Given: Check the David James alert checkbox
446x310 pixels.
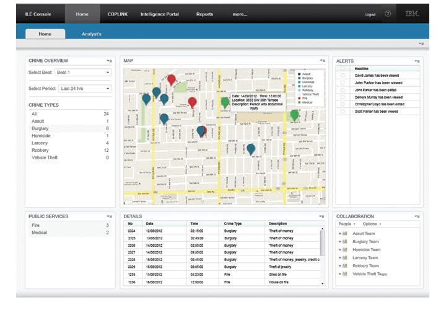Looking at the screenshot, I should [x=342, y=75].
